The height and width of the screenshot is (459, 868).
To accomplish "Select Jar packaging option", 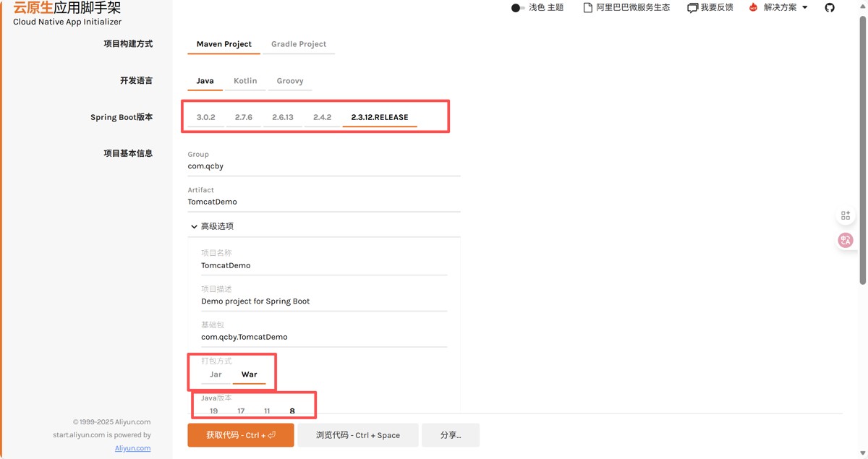I will (216, 374).
